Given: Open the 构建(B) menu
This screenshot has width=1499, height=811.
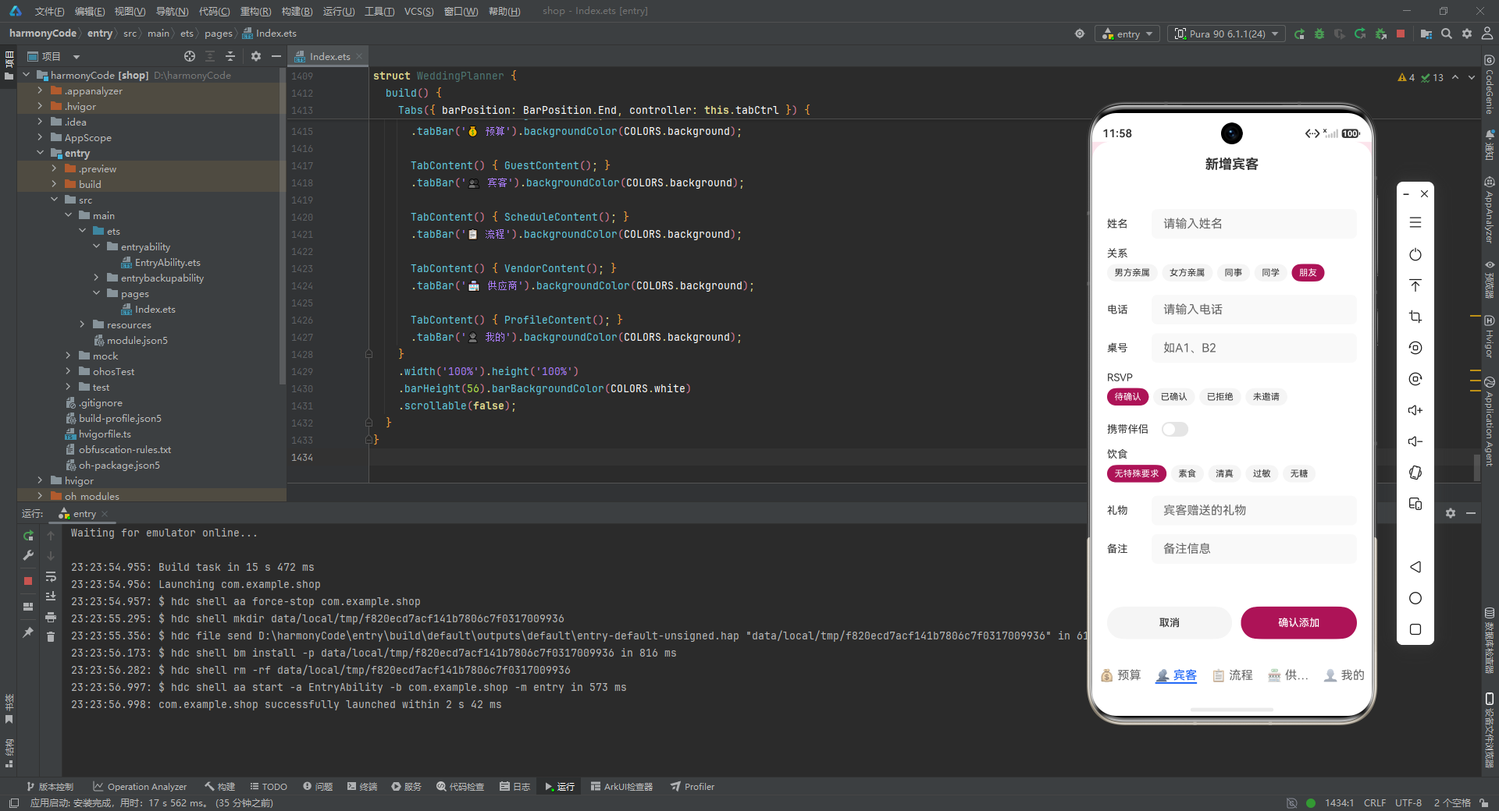Looking at the screenshot, I should click(297, 11).
